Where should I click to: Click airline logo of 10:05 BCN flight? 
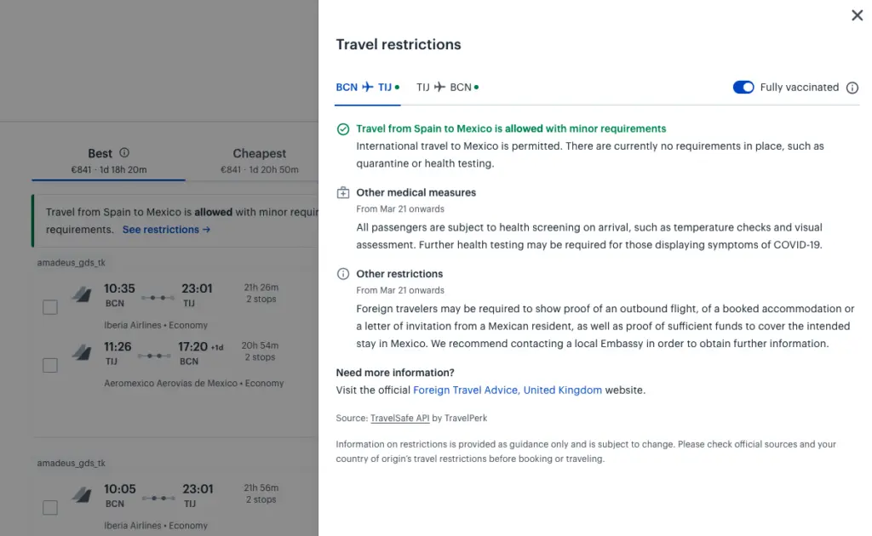pos(82,495)
